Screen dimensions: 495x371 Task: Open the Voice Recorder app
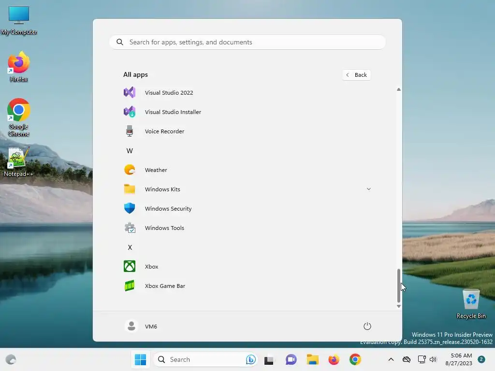247,131
